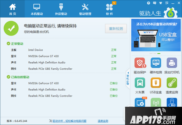Click the 已备份的驱动 section header
182x125 pixels.
(x=20, y=77)
